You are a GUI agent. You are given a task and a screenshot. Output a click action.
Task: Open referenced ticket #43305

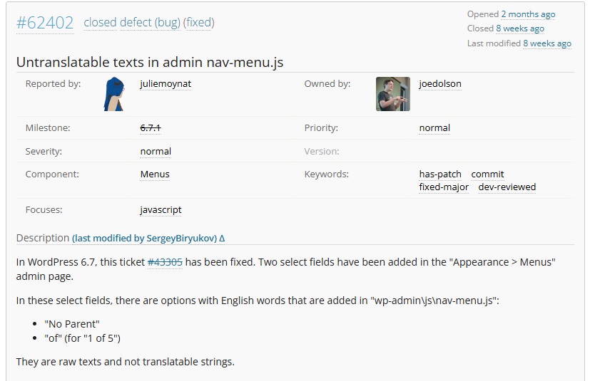[165, 262]
